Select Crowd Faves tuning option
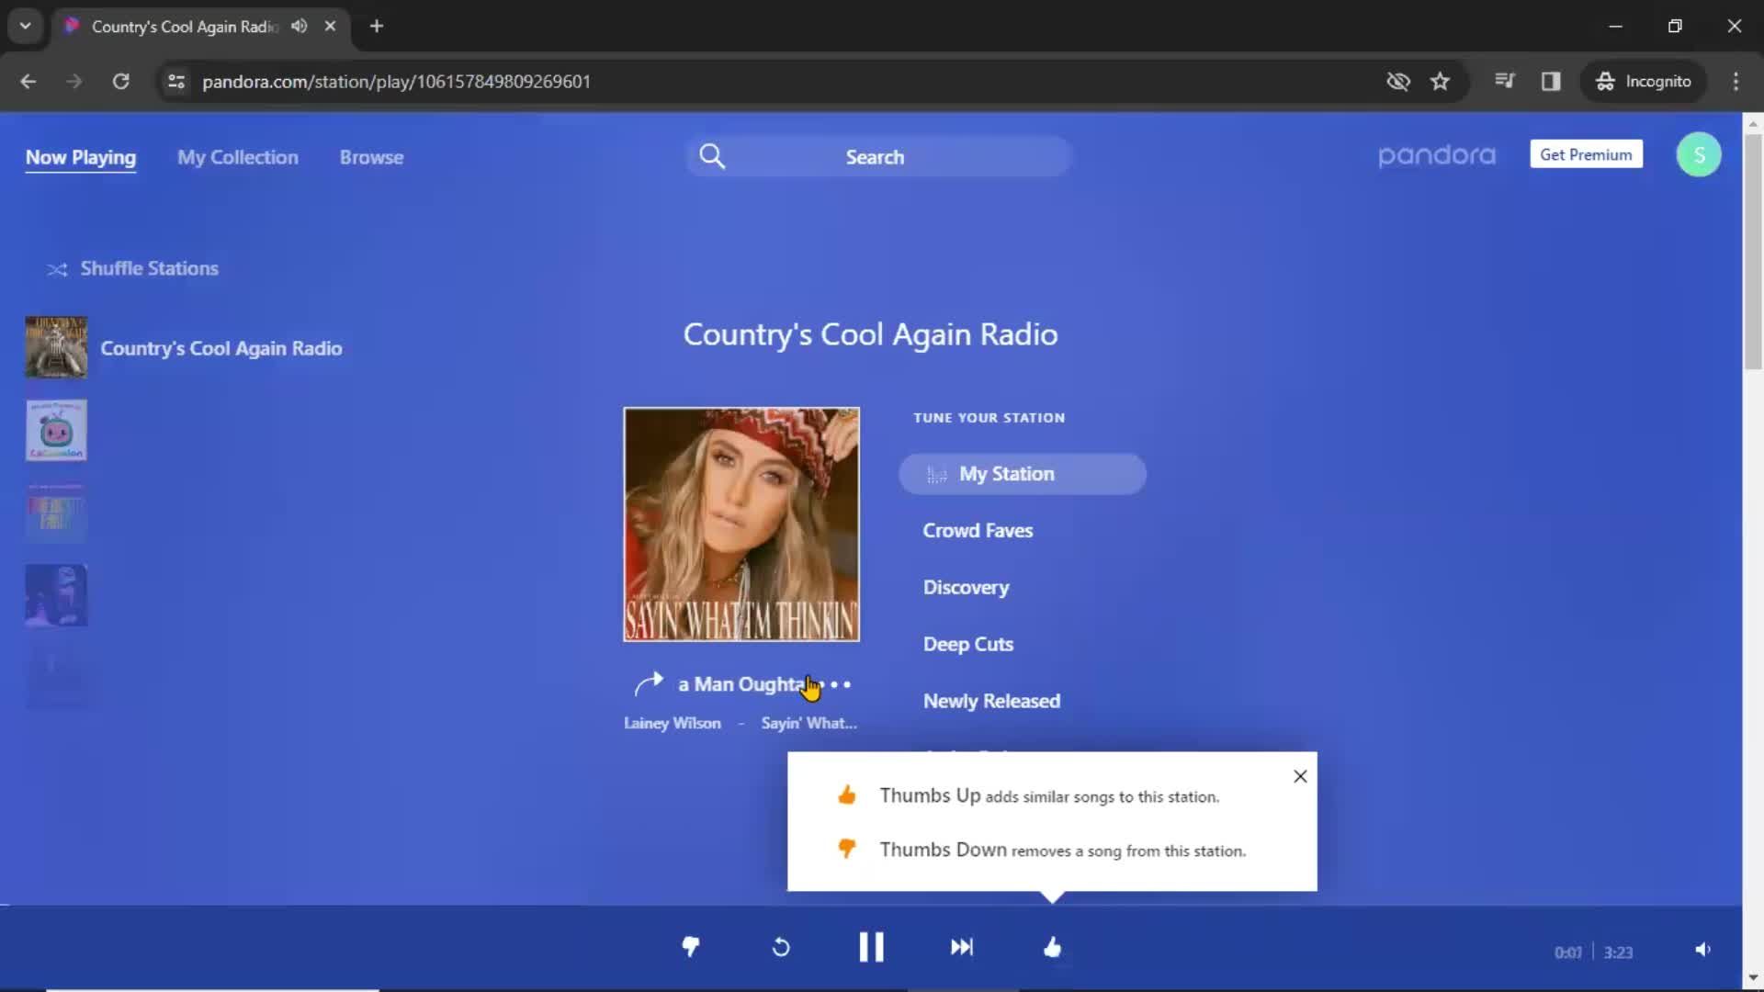Image resolution: width=1764 pixels, height=992 pixels. coord(978,529)
